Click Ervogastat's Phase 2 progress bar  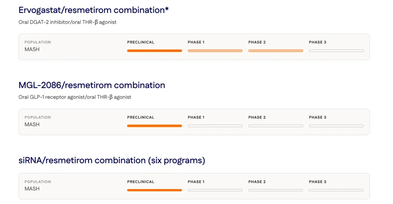[276, 51]
